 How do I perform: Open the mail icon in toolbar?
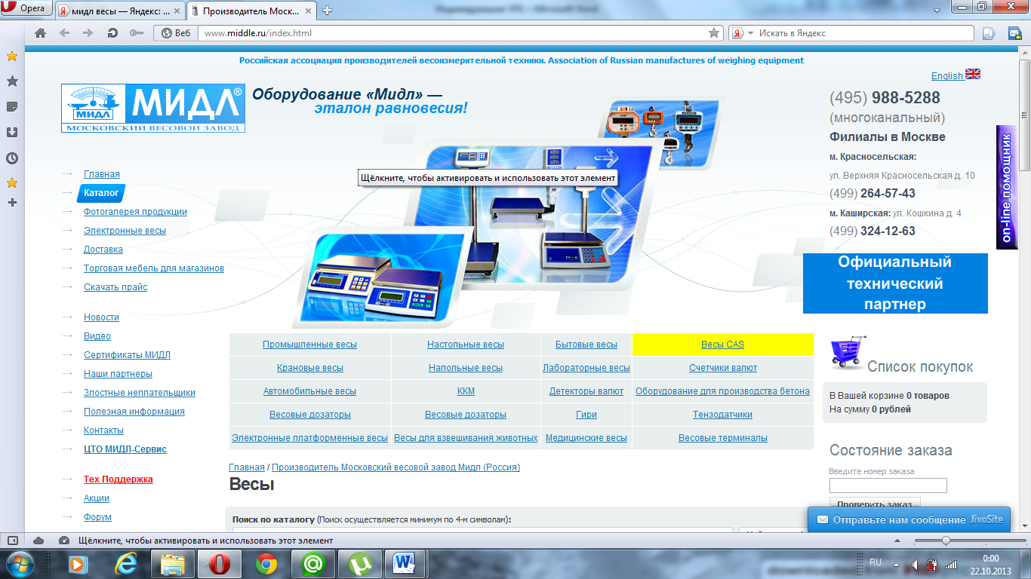[1014, 33]
